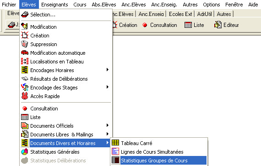Select Résultats de Délibérations entry

coord(66,78)
